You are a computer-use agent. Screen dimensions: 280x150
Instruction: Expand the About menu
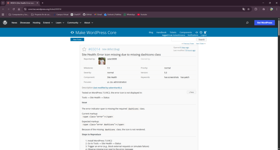tap(89, 23)
